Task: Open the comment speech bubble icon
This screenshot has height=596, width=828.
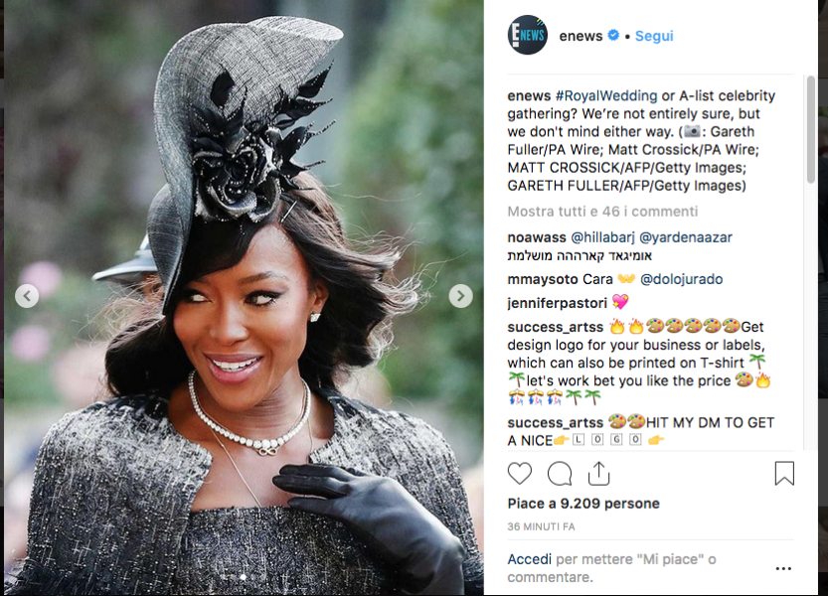Action: pyautogui.click(x=560, y=474)
